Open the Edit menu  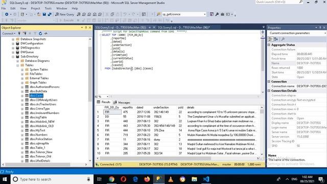pos(13,8)
